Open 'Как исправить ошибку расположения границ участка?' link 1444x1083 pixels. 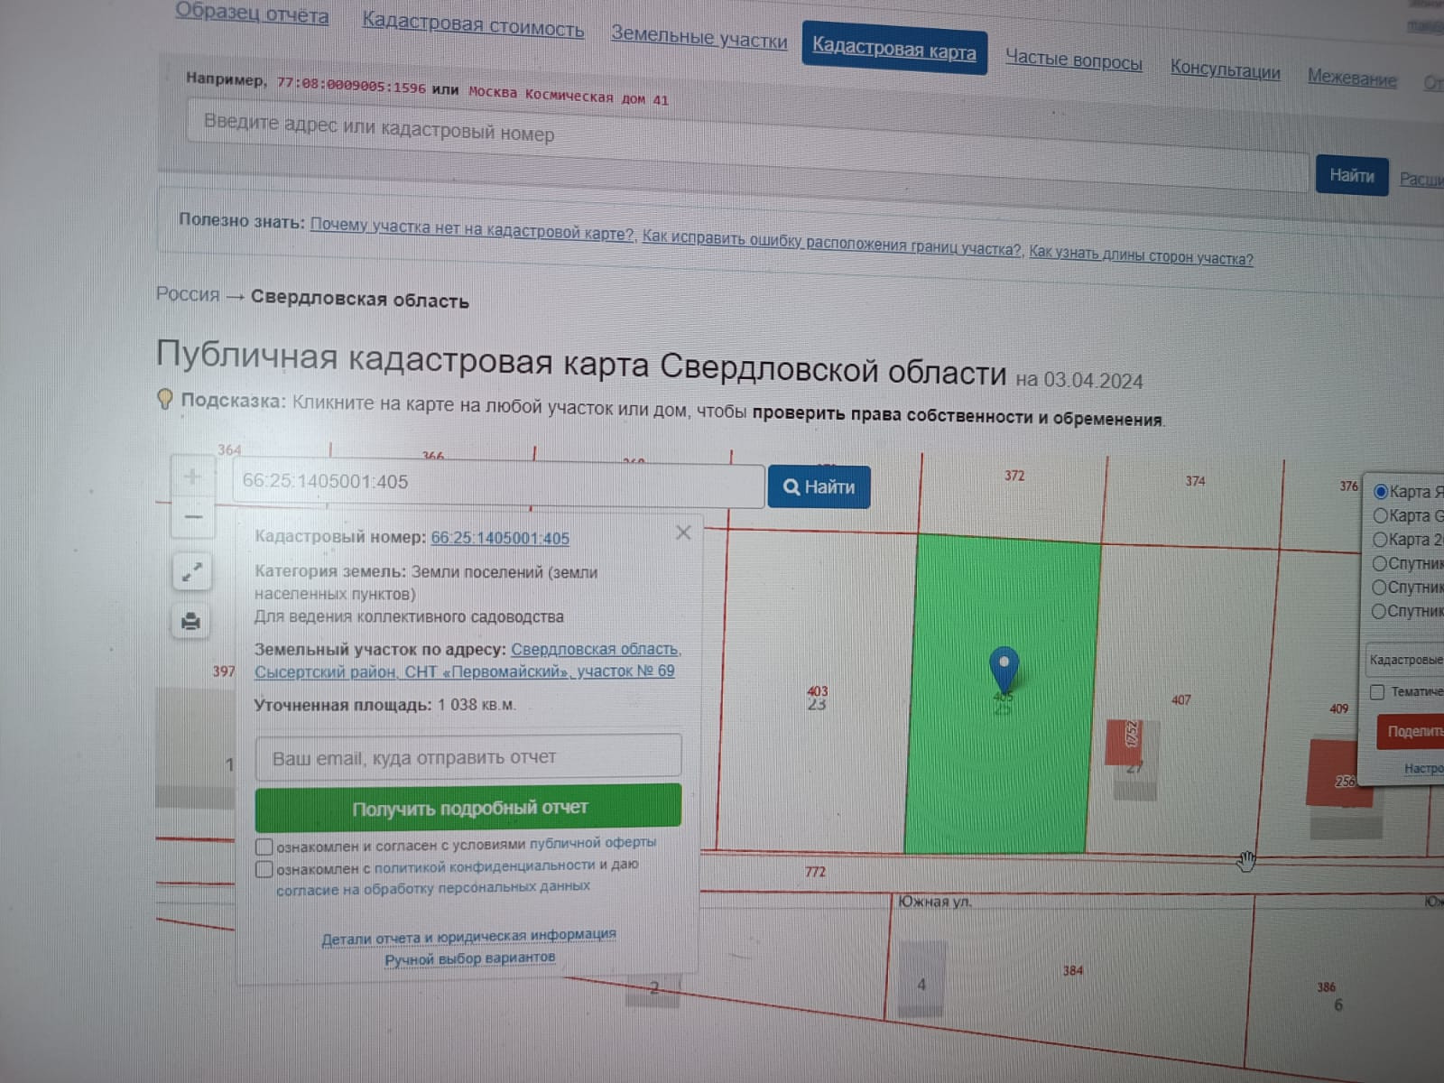(x=831, y=244)
